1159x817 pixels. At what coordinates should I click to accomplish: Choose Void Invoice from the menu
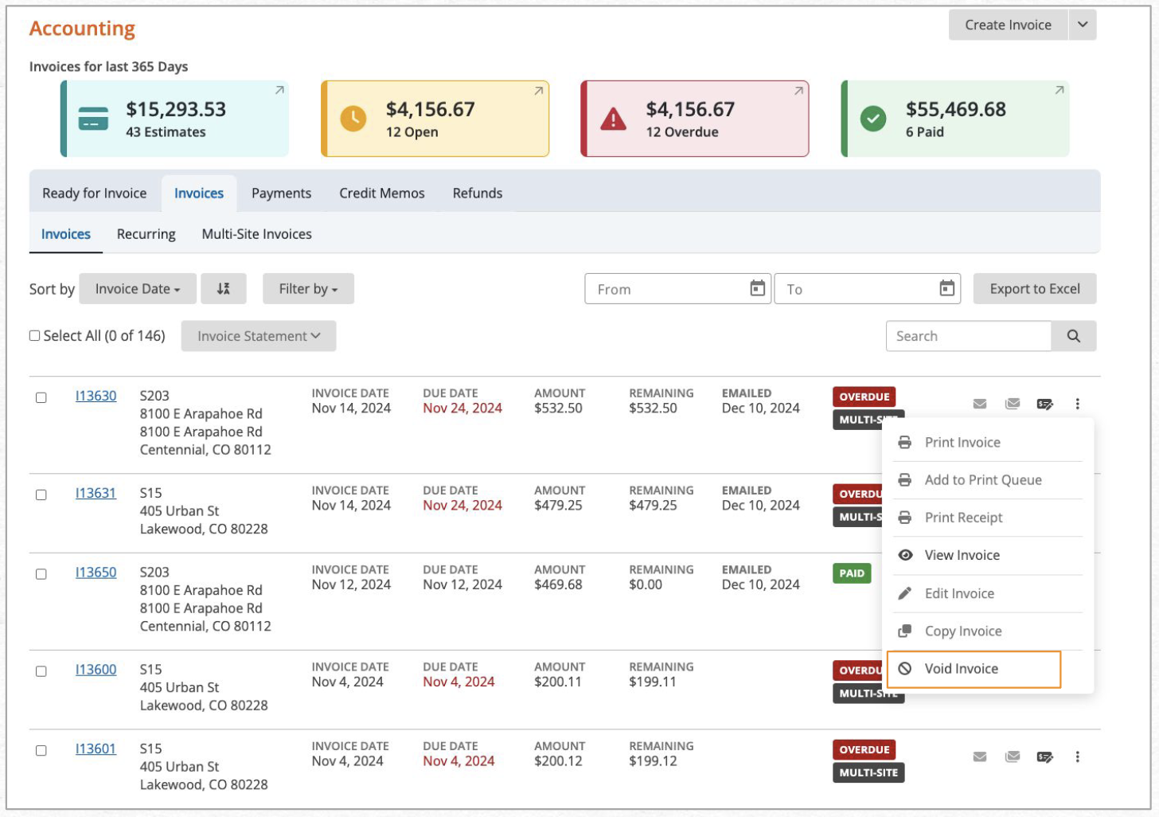[x=974, y=669]
